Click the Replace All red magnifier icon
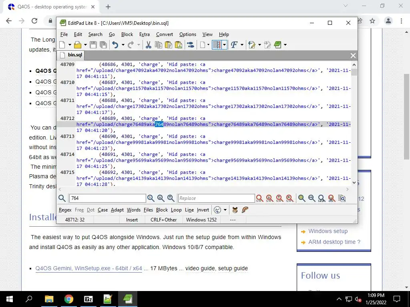Image resolution: width=410 pixels, height=307 pixels. [289, 198]
